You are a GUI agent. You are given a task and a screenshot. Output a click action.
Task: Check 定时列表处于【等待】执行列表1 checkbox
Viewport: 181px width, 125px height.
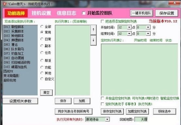pos(102,104)
